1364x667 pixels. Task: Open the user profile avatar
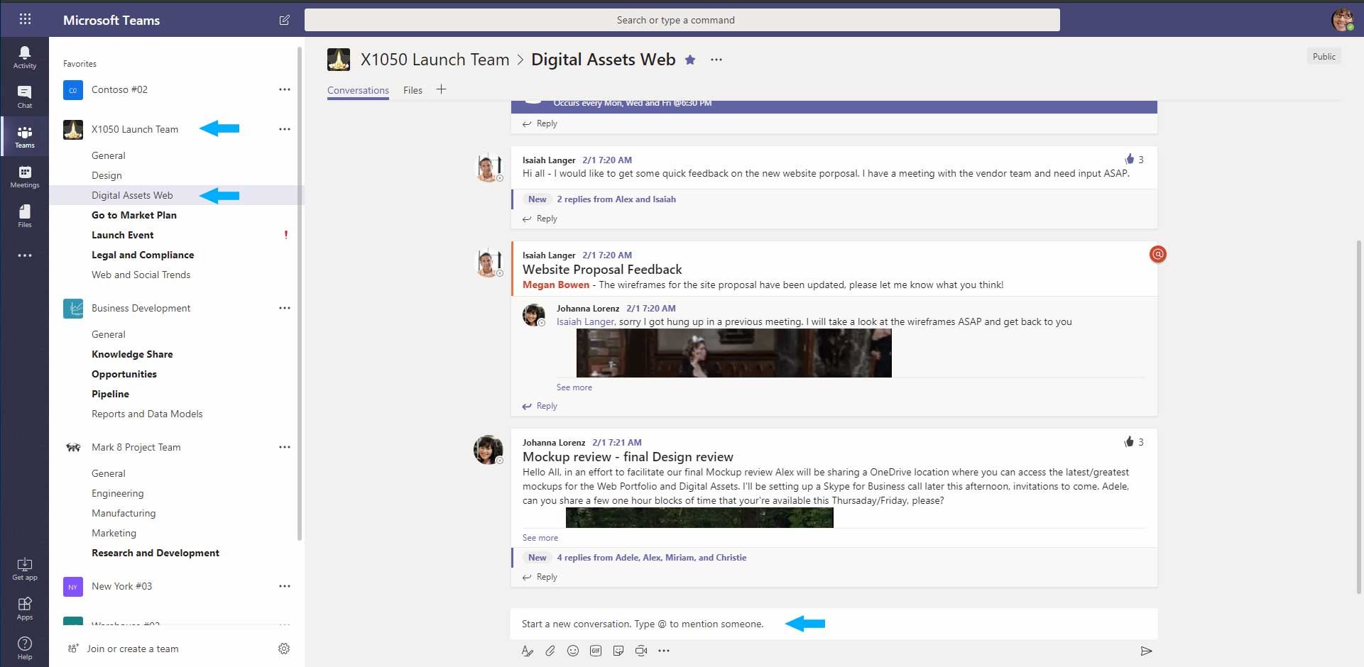point(1342,20)
